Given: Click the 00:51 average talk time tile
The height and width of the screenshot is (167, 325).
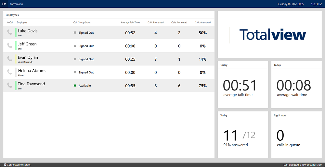Looking at the screenshot, I should point(243,85).
